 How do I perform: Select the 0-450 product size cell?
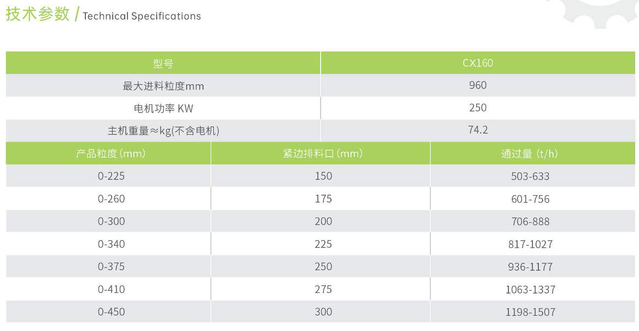(x=111, y=312)
